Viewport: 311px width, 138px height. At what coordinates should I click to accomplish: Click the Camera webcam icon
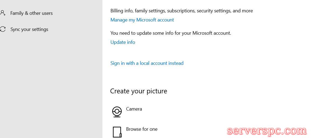[x=117, y=112]
